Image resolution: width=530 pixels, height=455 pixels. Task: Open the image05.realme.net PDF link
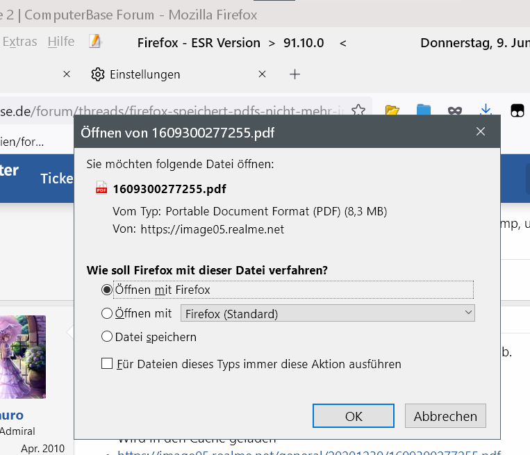(309, 452)
